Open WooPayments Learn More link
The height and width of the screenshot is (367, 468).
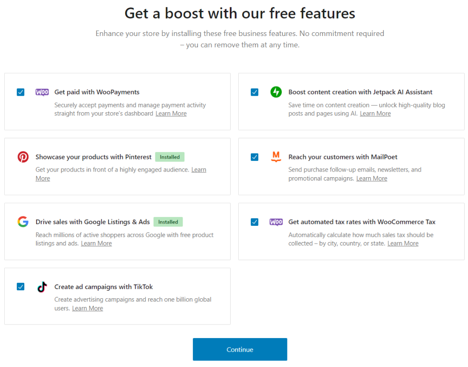coord(171,114)
